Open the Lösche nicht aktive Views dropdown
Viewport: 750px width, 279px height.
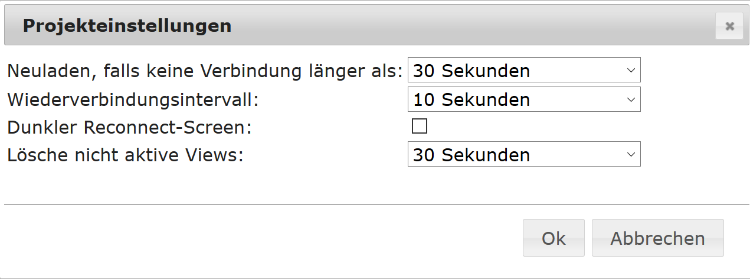(523, 155)
